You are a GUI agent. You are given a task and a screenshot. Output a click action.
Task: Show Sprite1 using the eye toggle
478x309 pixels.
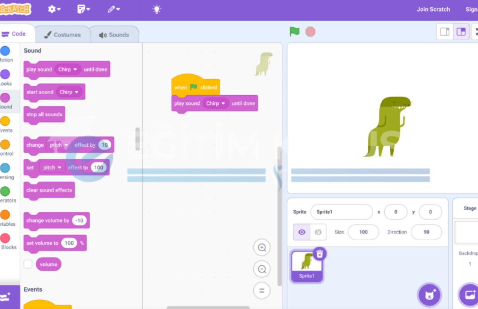(301, 232)
